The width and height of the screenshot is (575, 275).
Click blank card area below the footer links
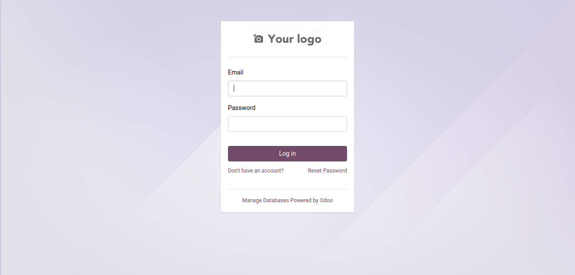tap(287, 208)
